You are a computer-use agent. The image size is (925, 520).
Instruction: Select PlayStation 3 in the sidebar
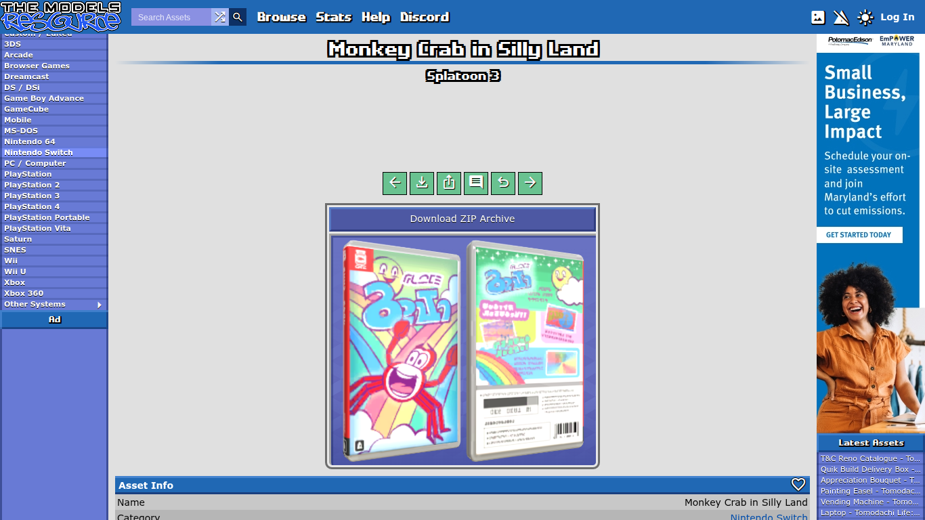point(54,196)
